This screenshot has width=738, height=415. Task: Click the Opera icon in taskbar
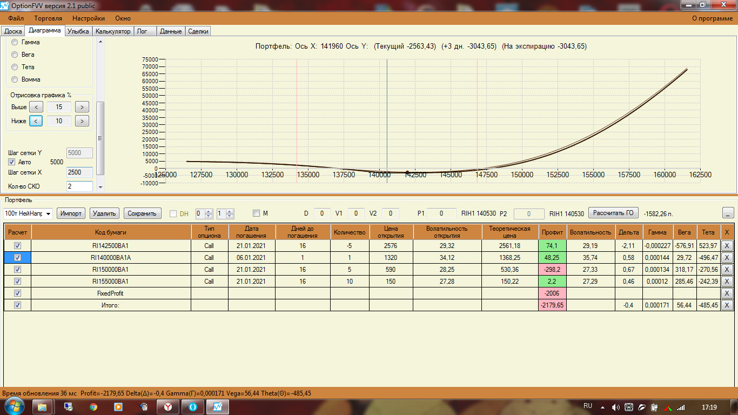(193, 407)
